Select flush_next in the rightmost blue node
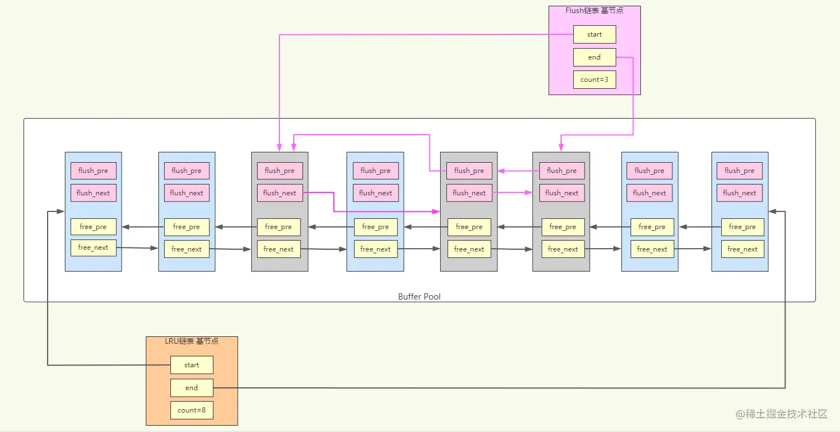The image size is (840, 432). (x=740, y=193)
